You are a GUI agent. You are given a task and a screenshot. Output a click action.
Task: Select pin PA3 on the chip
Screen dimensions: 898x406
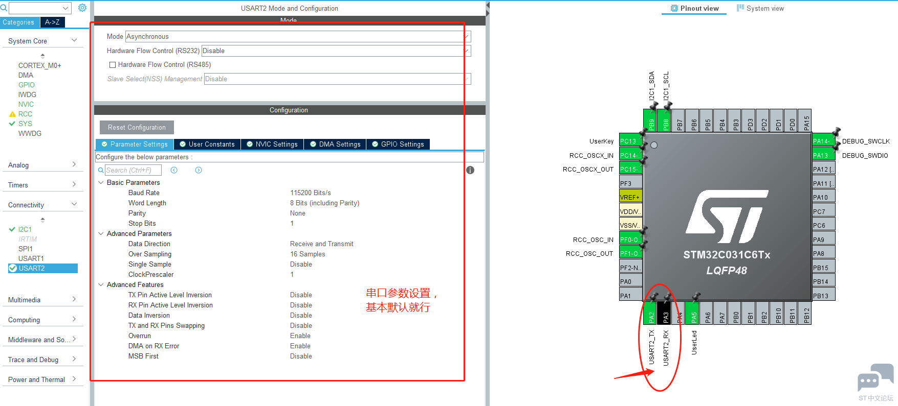pyautogui.click(x=665, y=313)
